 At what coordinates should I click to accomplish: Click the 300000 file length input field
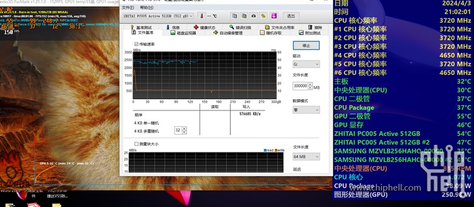point(300,86)
